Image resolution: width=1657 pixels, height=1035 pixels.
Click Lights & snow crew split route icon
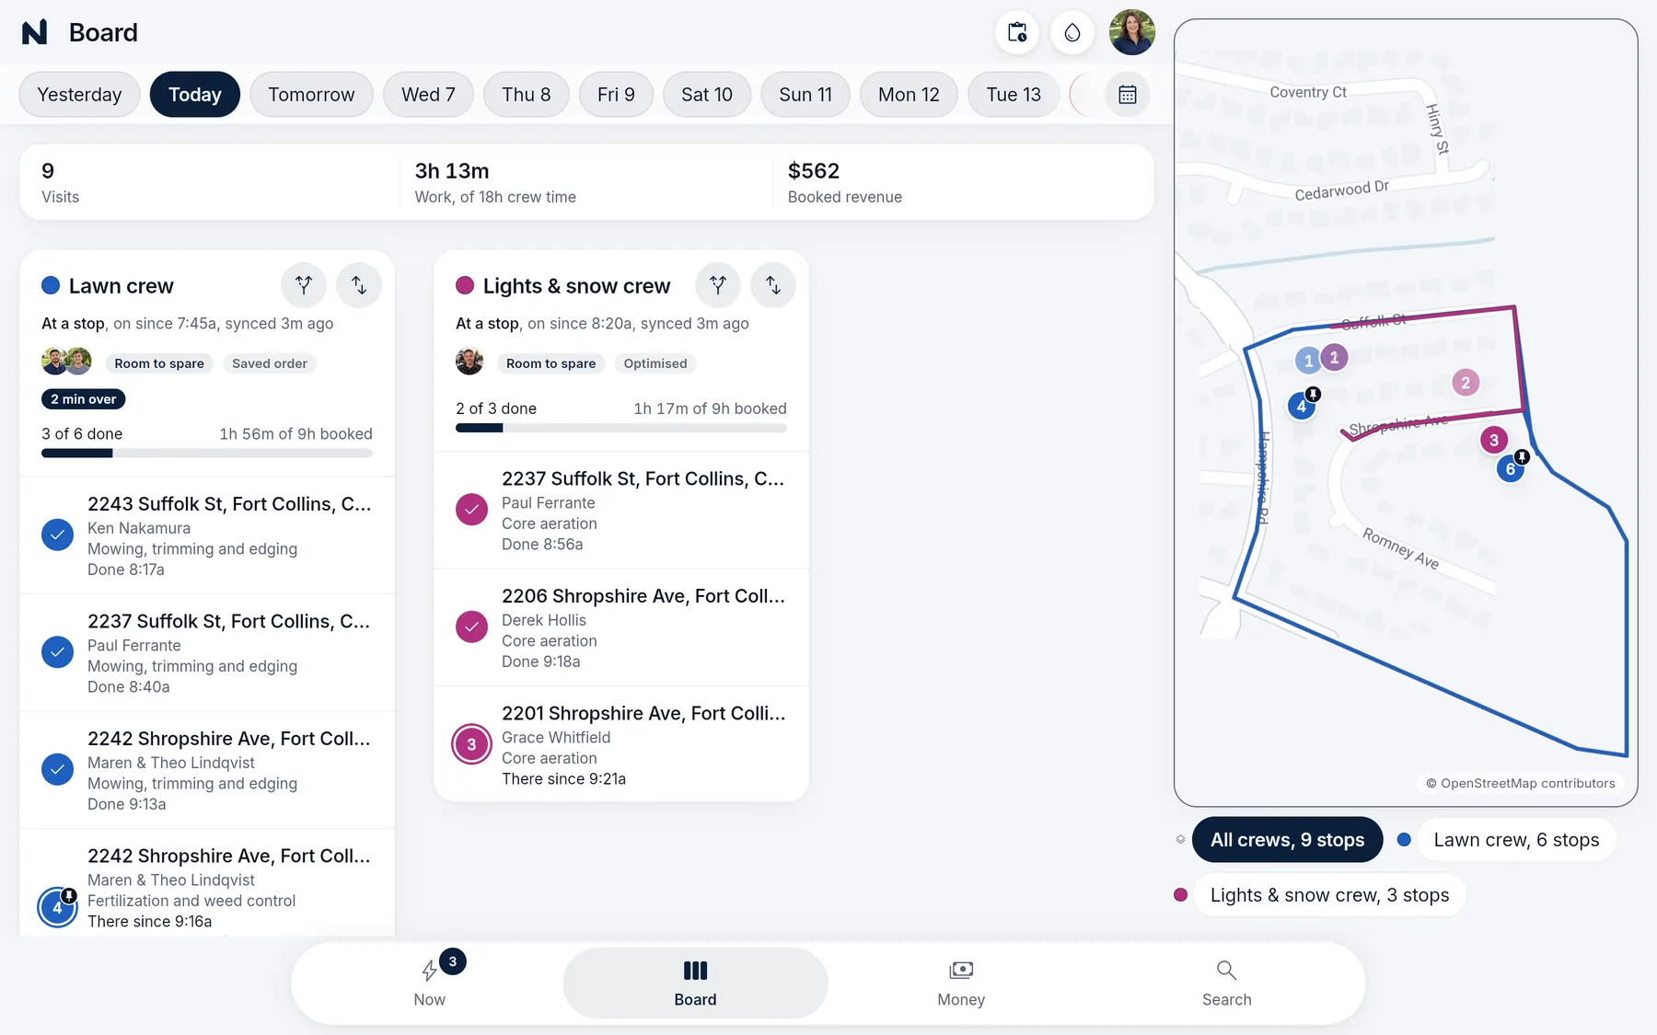[718, 286]
